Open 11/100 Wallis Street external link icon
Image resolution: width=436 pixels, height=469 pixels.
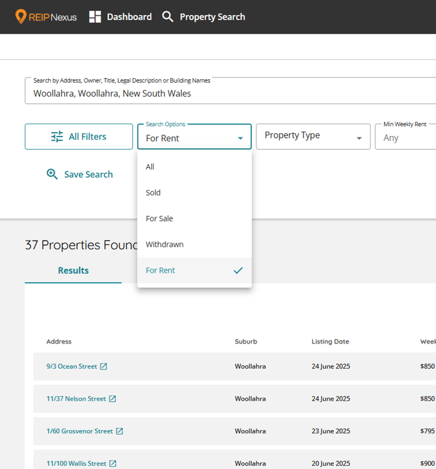113,463
